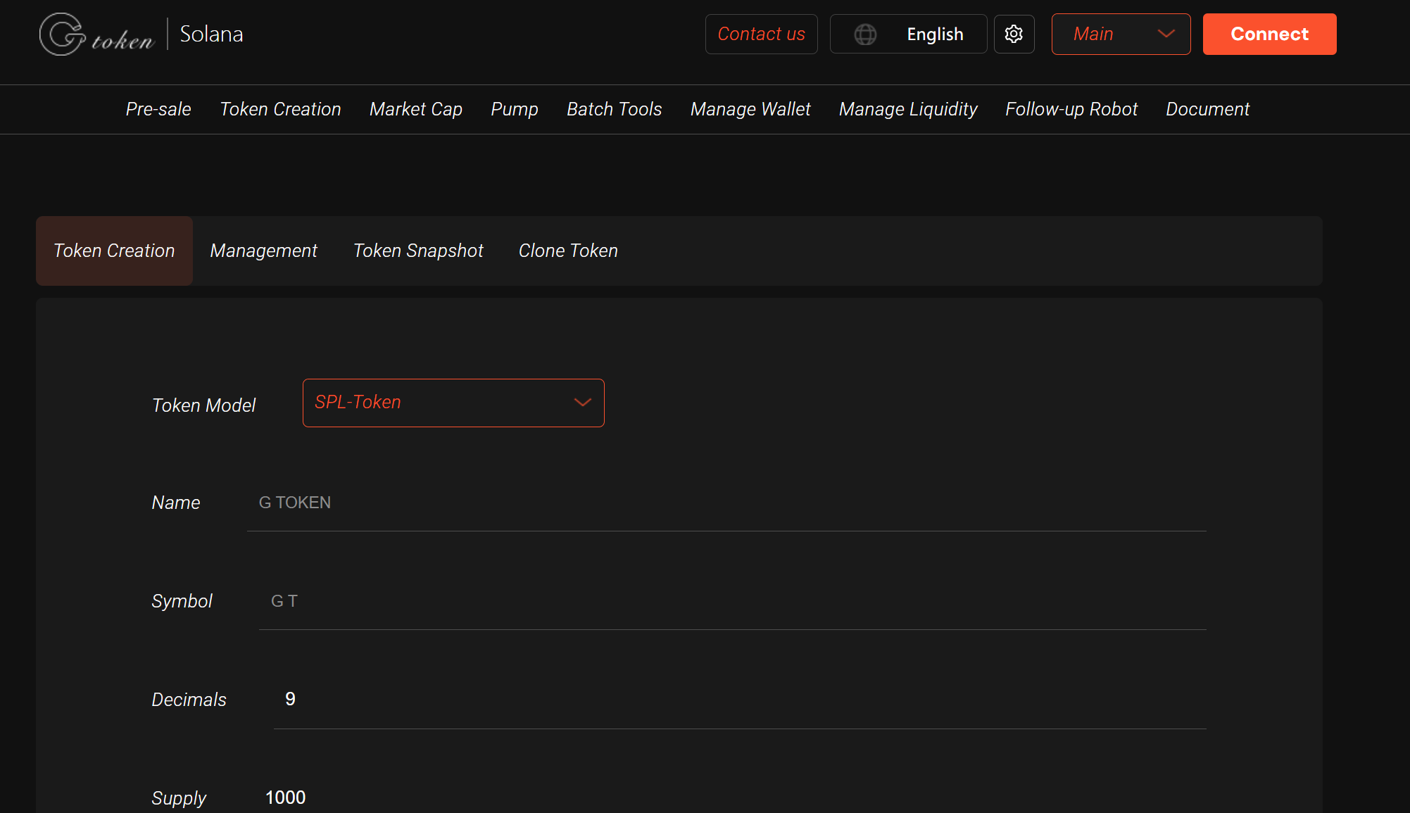Click the dropdown arrow in the SPL-Token field

point(582,403)
